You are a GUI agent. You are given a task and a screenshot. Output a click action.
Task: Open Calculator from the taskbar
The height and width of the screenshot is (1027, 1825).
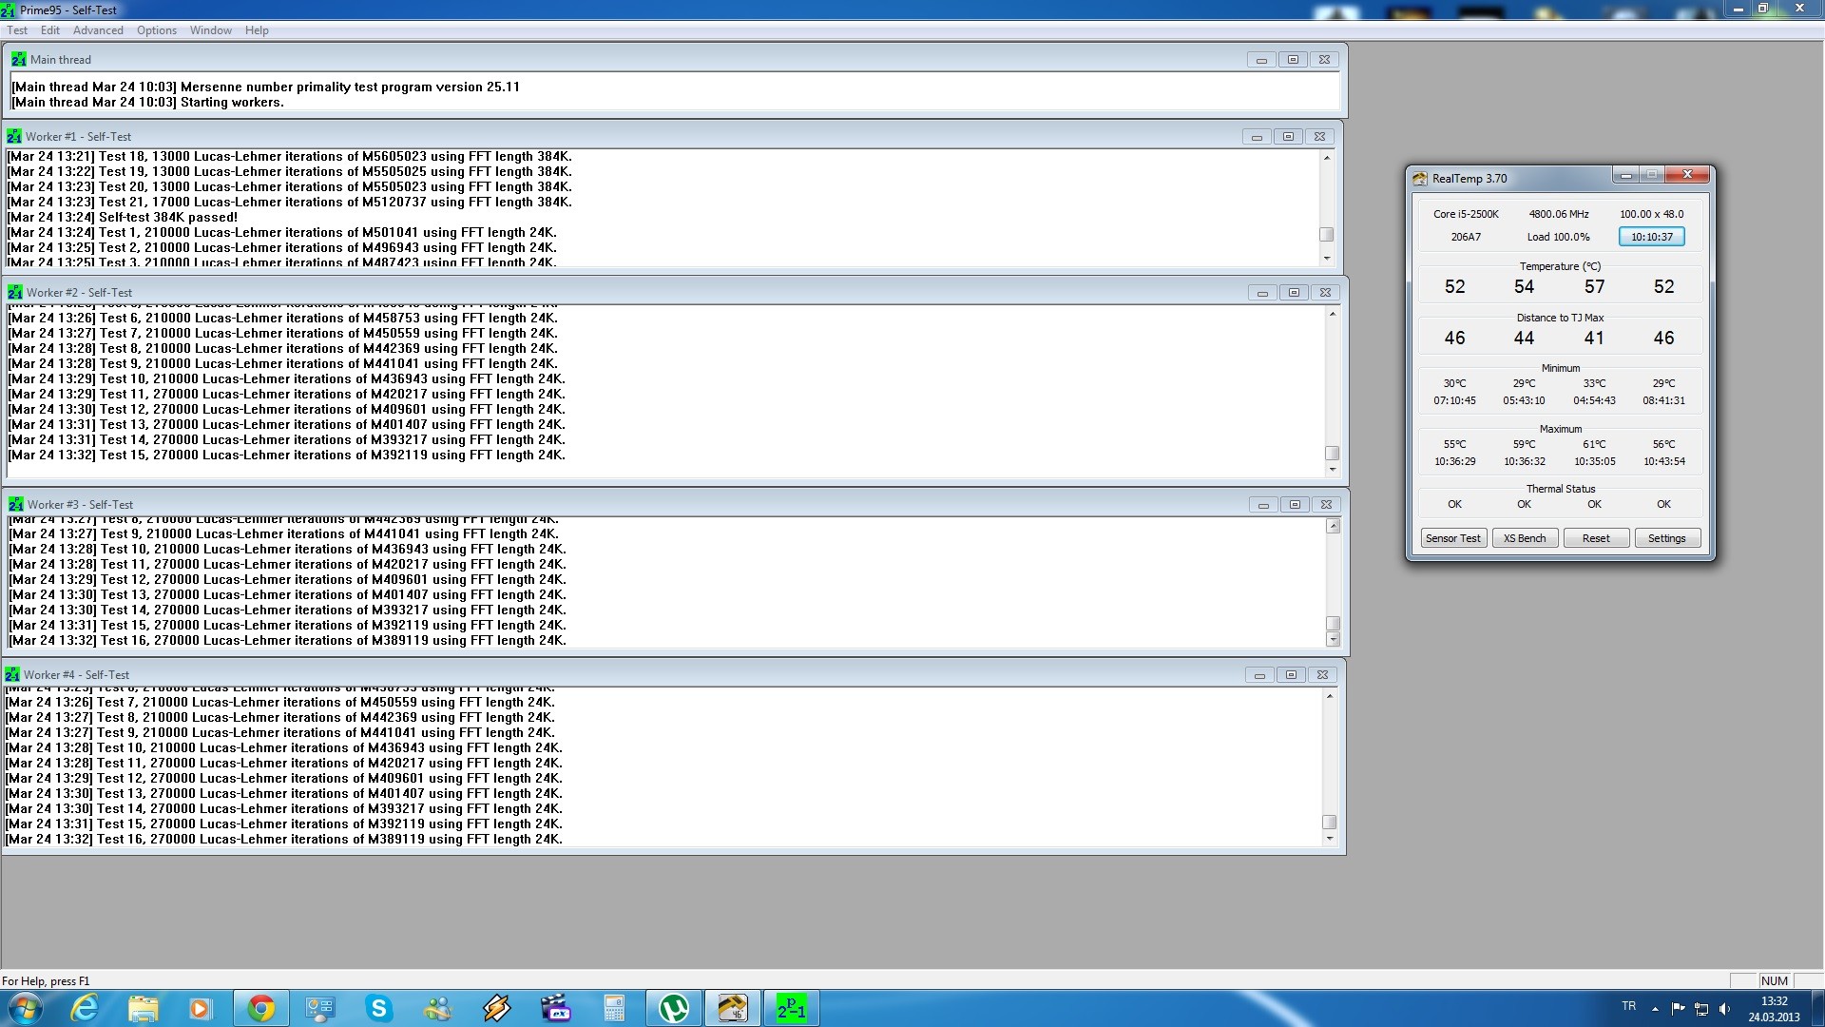(614, 1008)
